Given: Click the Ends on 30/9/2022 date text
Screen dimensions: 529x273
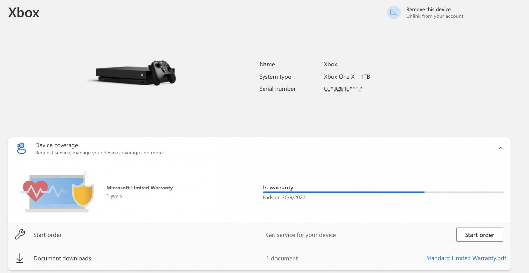Looking at the screenshot, I should point(284,197).
